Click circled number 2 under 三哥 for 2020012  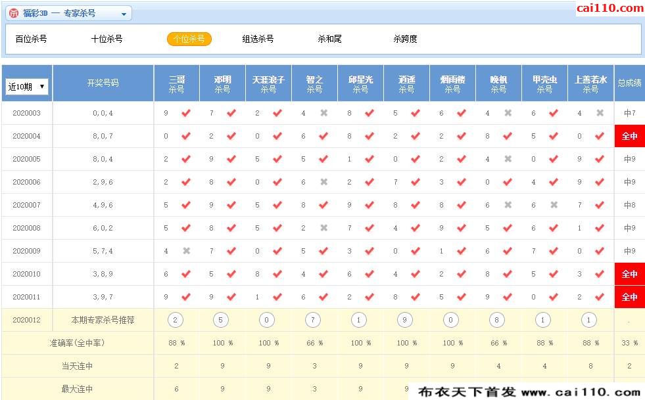[176, 320]
